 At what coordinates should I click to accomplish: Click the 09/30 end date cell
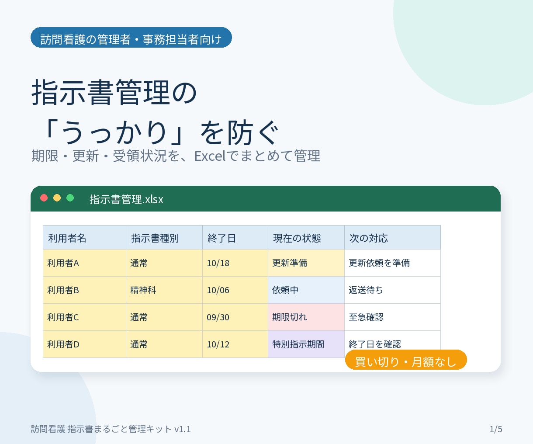pos(235,317)
